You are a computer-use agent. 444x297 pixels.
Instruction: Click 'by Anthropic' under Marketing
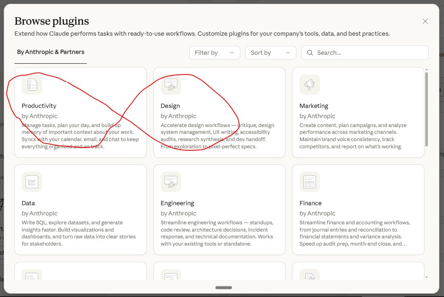pyautogui.click(x=317, y=116)
